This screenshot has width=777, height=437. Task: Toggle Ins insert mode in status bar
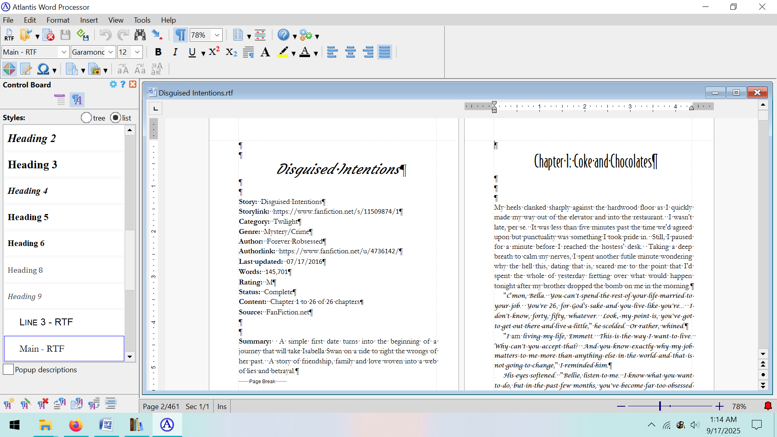(222, 406)
